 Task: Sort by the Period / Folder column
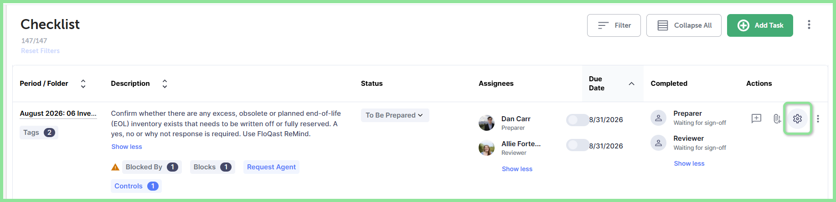point(83,84)
